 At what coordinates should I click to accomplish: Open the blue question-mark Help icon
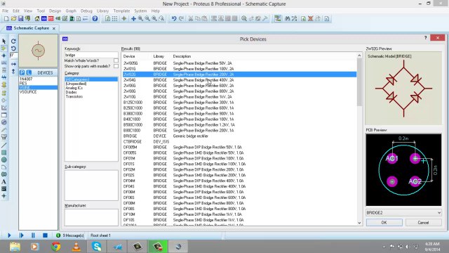coord(95,19)
